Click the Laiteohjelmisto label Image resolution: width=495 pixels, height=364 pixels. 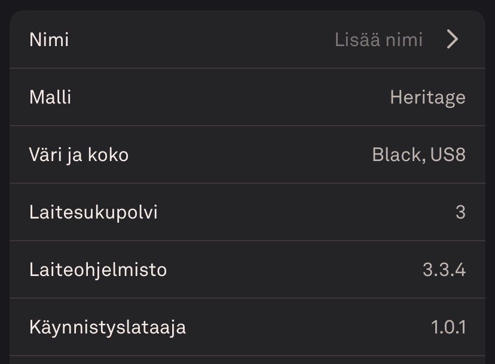(x=98, y=270)
